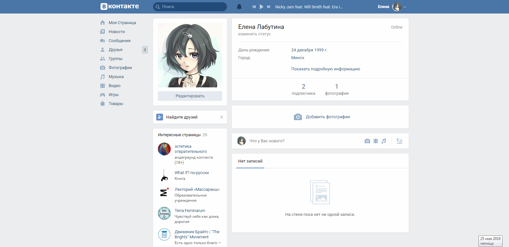Image resolution: width=509 pixels, height=247 pixels.
Task: Dismiss the Найдите друзей block
Action: click(x=222, y=117)
